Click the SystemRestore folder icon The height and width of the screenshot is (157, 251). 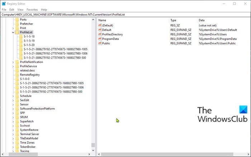click(x=17, y=130)
